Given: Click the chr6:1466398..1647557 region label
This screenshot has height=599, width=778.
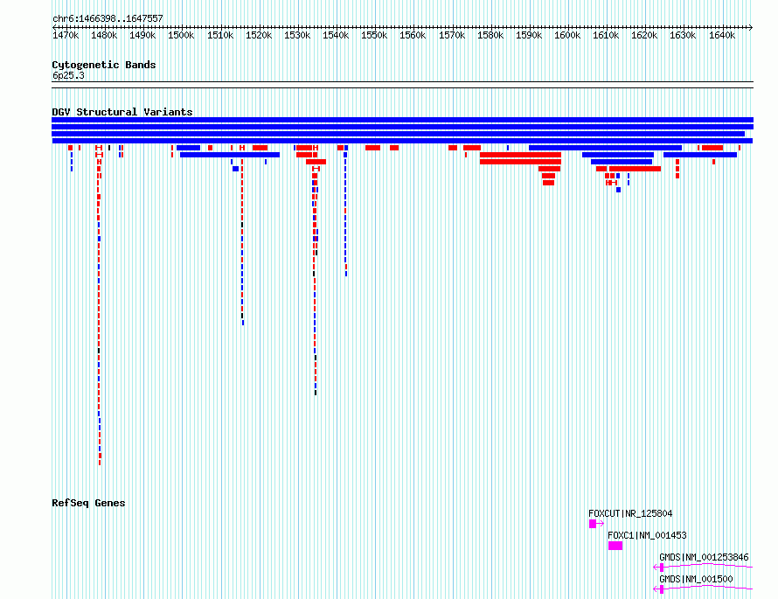Looking at the screenshot, I should click(108, 18).
